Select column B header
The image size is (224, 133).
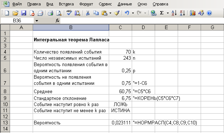71,27
